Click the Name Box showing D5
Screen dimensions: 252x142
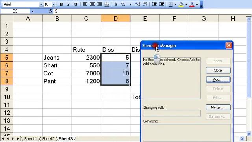(x=15, y=11)
